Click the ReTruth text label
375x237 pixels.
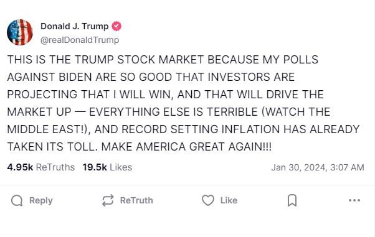point(136,200)
